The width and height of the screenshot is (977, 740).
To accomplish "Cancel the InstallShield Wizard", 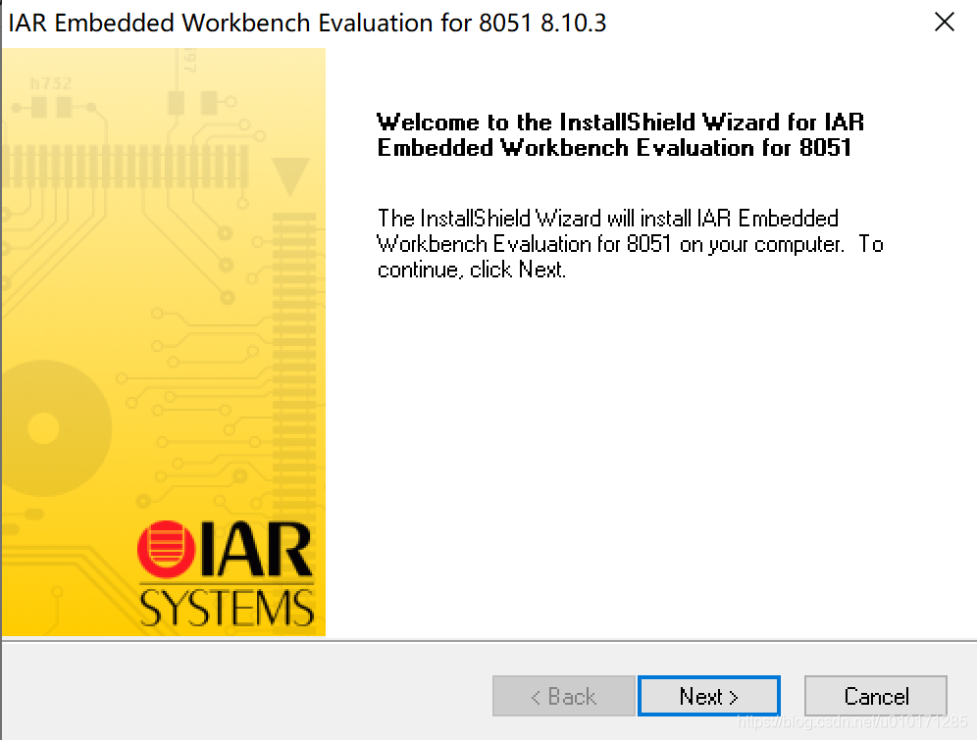I will coord(875,696).
